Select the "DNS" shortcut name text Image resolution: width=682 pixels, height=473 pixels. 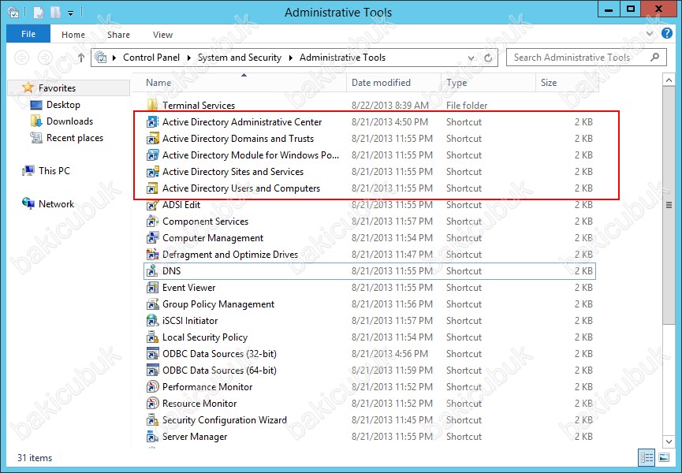[171, 271]
